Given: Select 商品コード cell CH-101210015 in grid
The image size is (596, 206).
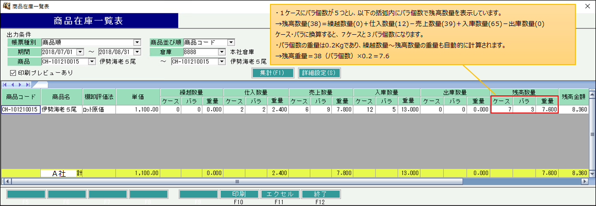Looking at the screenshot, I should point(20,110).
